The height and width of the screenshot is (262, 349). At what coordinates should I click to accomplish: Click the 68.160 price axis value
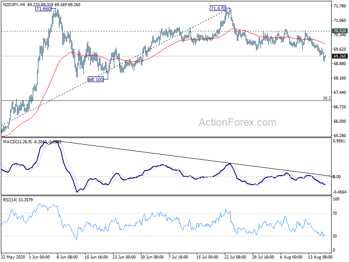(340, 78)
